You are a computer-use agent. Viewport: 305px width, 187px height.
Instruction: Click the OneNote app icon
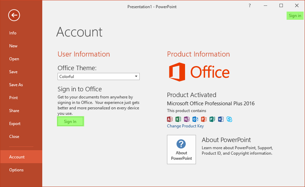coord(187,119)
